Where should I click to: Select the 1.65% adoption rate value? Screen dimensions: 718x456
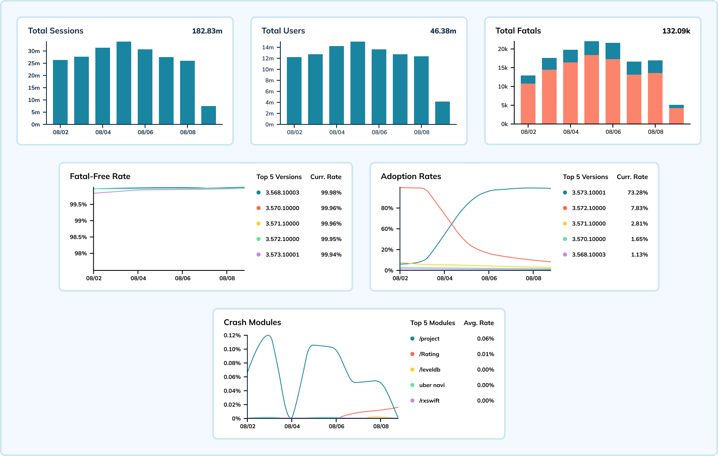coord(639,239)
